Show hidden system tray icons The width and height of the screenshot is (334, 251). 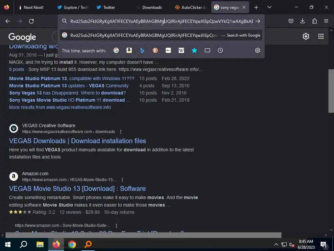pyautogui.click(x=276, y=244)
